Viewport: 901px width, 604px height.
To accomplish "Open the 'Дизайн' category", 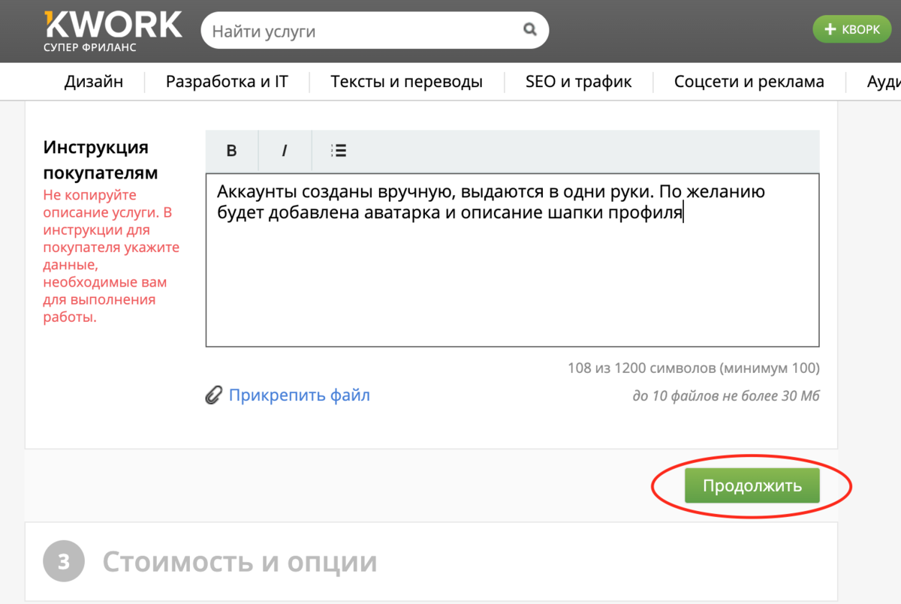I will (x=94, y=82).
